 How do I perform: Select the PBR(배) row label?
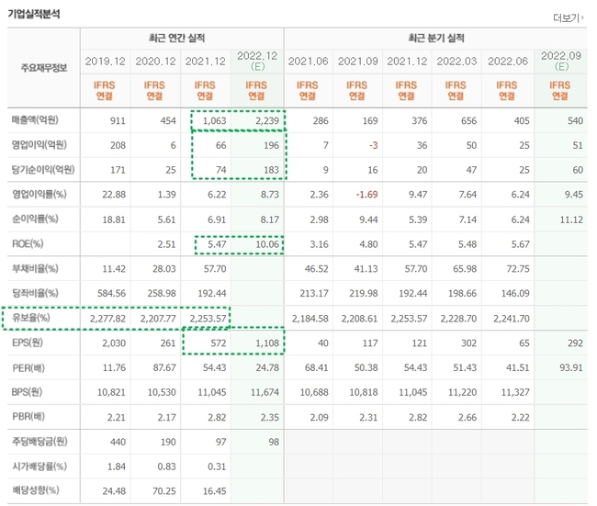[28, 417]
